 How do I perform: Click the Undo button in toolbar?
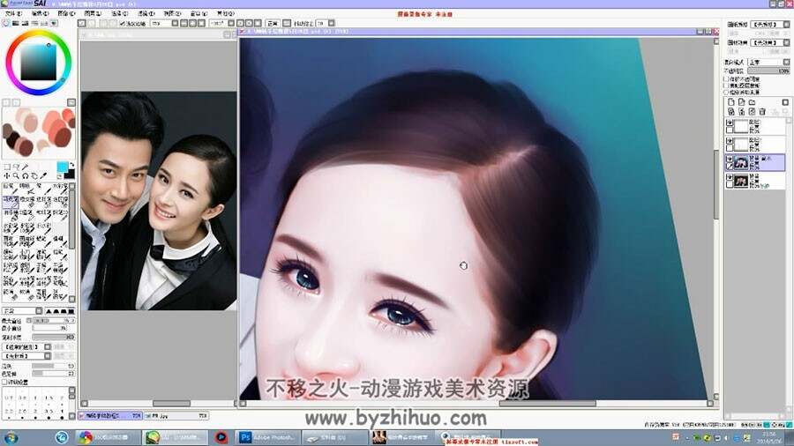(x=81, y=23)
